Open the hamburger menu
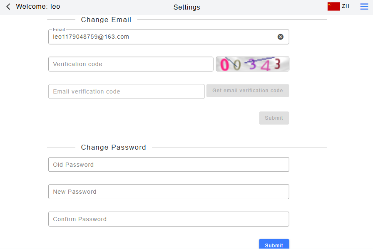Image resolution: width=373 pixels, height=249 pixels. tap(364, 7)
